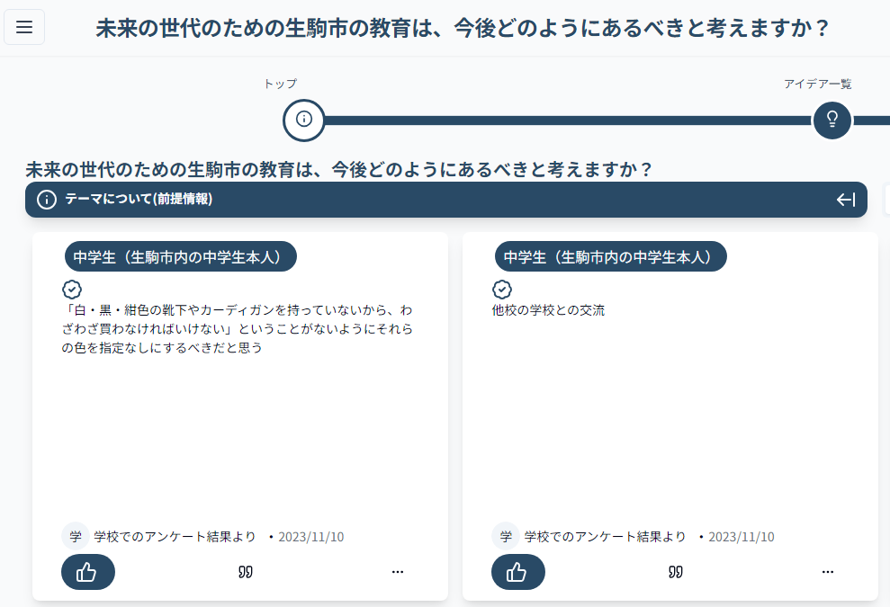Collapse the テーマについて panel with arrow icon

(846, 200)
